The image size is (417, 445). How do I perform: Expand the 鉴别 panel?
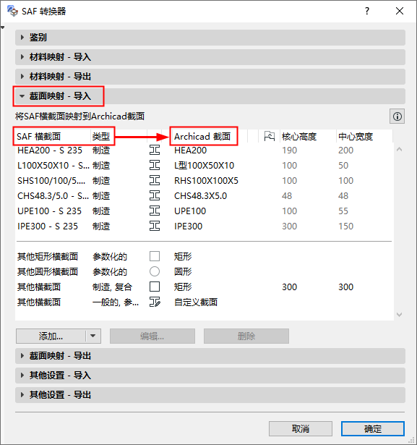(x=210, y=38)
